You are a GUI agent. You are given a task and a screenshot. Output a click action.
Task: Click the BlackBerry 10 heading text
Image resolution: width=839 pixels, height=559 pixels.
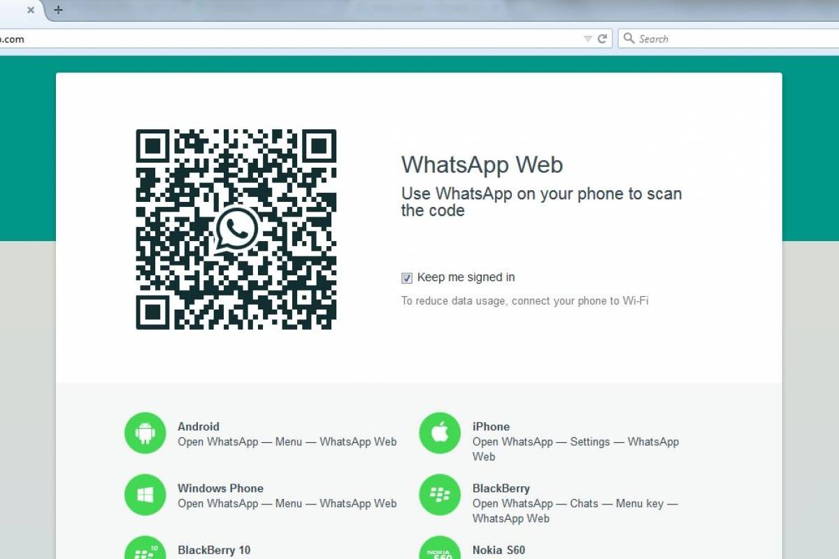pyautogui.click(x=214, y=550)
